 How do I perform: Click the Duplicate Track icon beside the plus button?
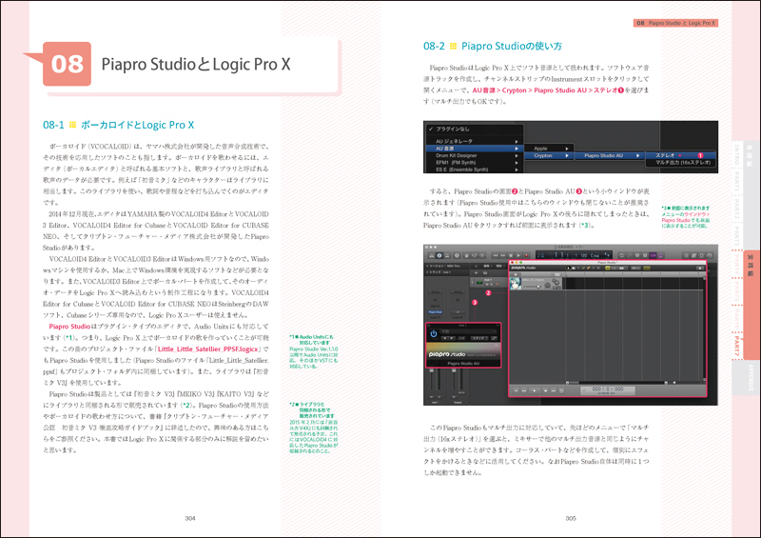(484, 272)
